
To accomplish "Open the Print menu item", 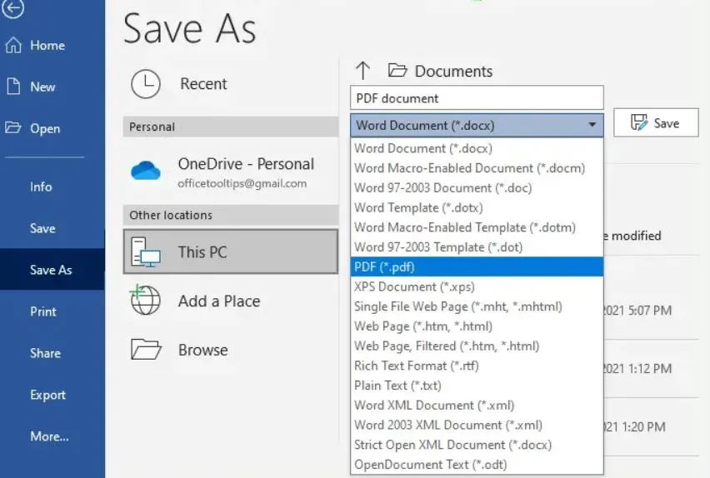I will click(x=43, y=311).
